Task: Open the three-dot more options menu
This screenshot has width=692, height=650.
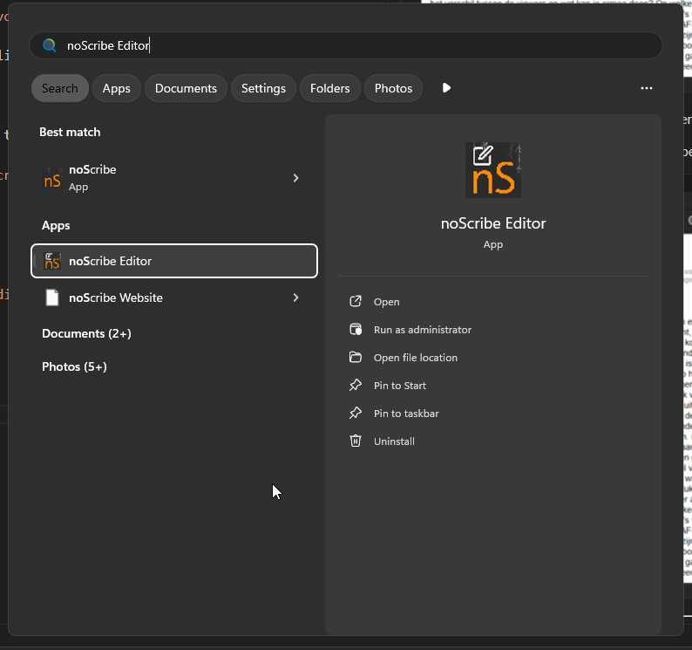Action: (646, 88)
